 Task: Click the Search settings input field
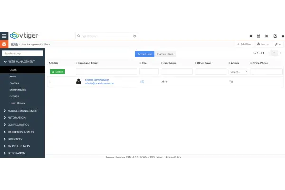pyautogui.click(x=23, y=53)
